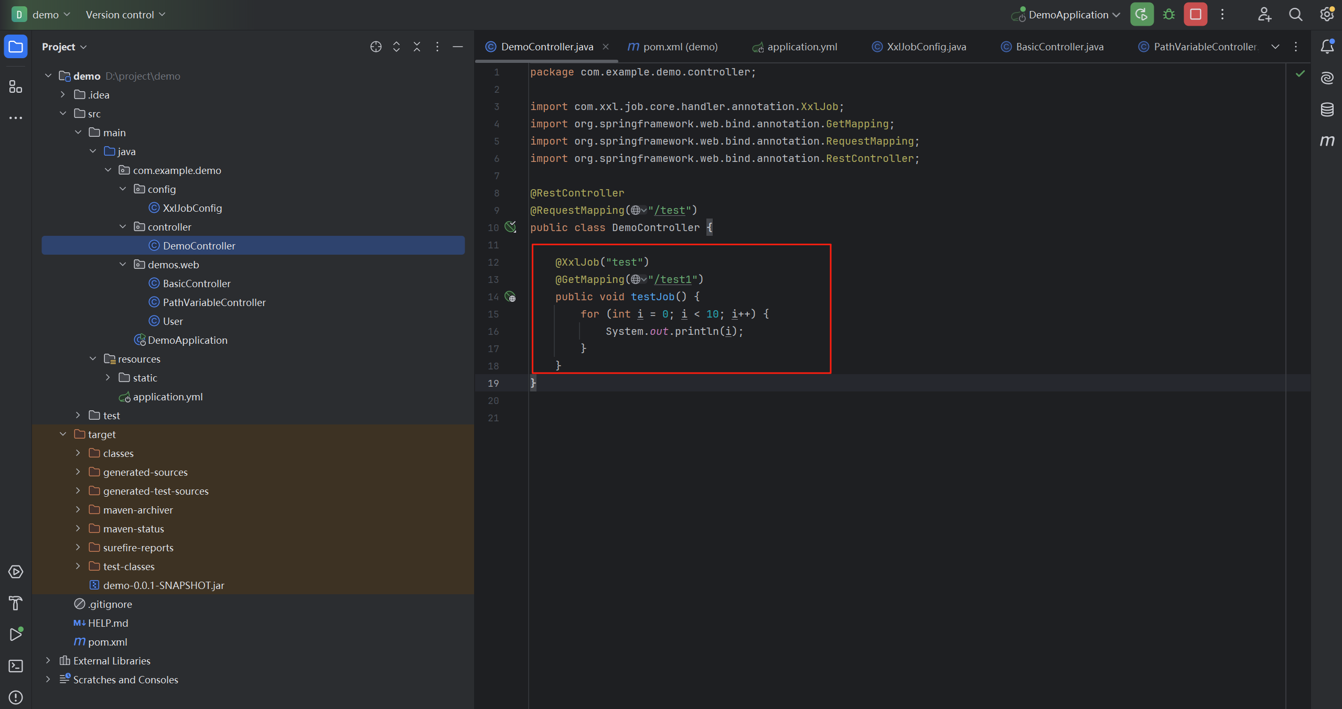The height and width of the screenshot is (709, 1342).
Task: Open Project view mode dropdown
Action: pos(65,47)
